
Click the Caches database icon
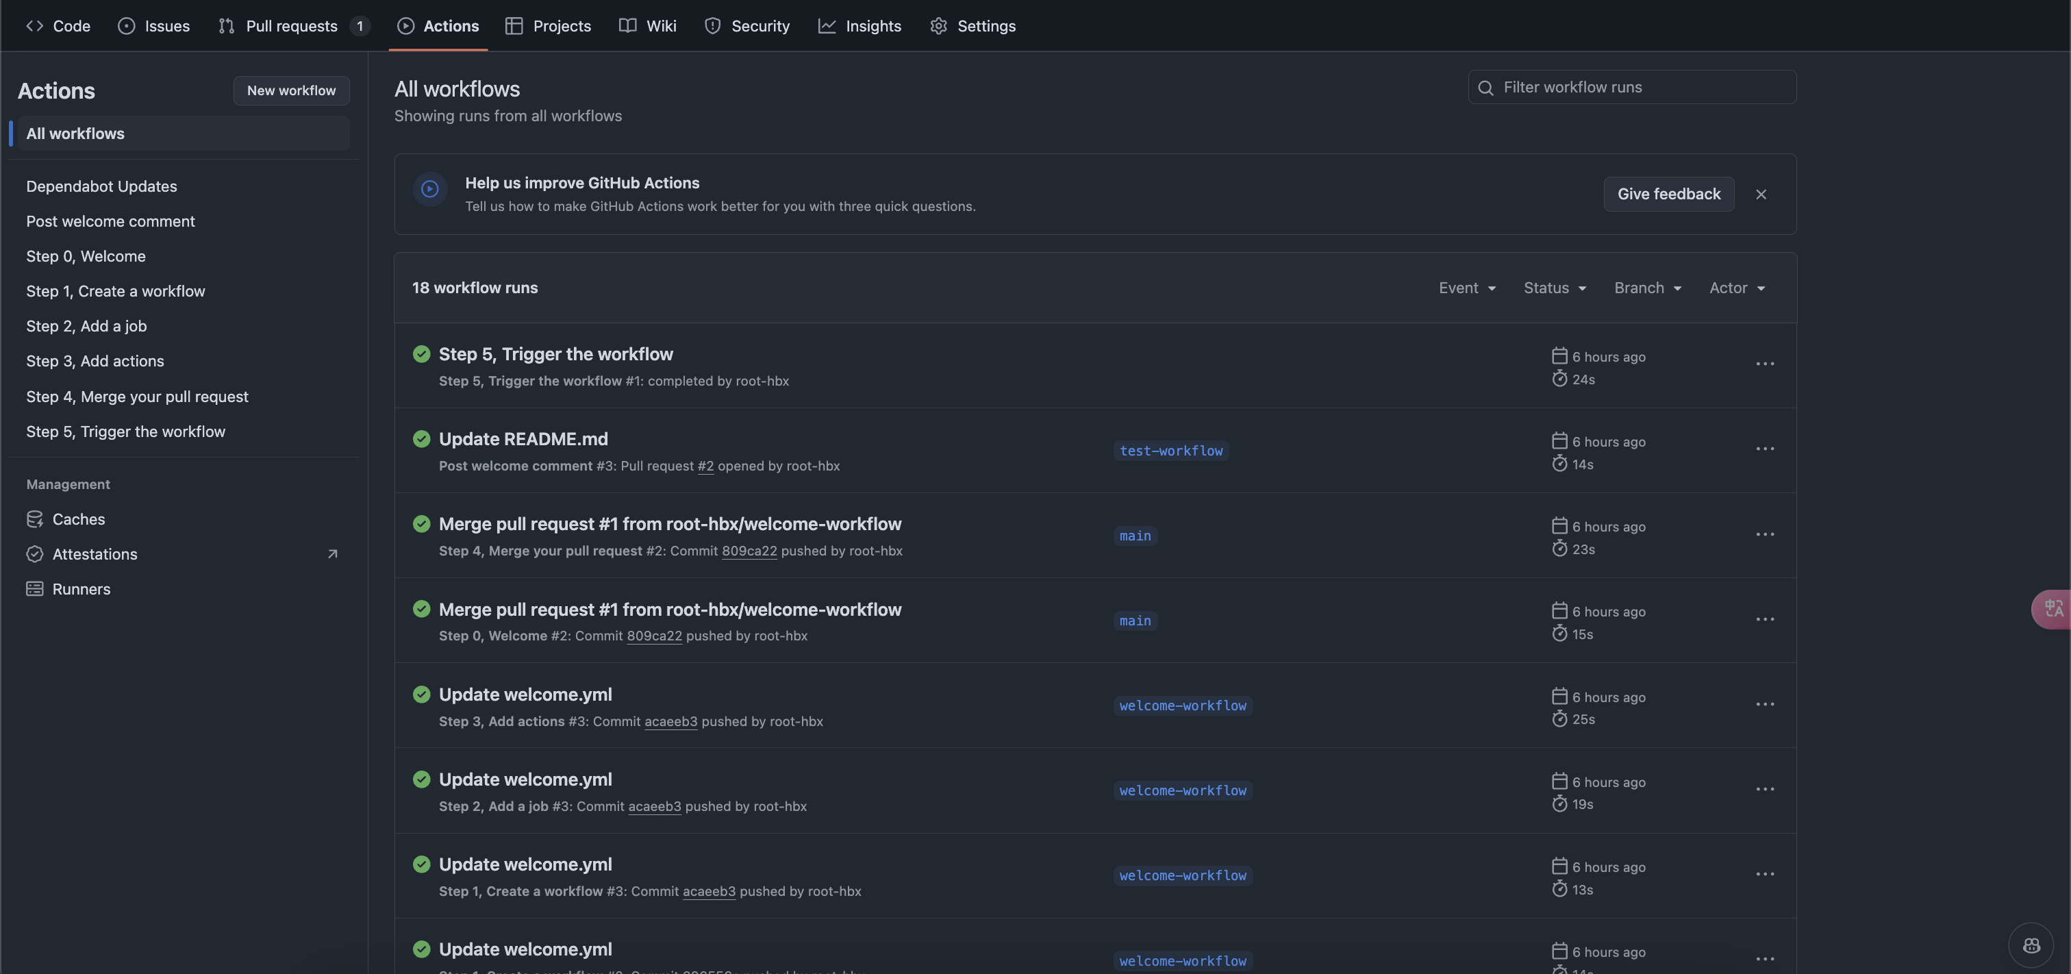(34, 519)
